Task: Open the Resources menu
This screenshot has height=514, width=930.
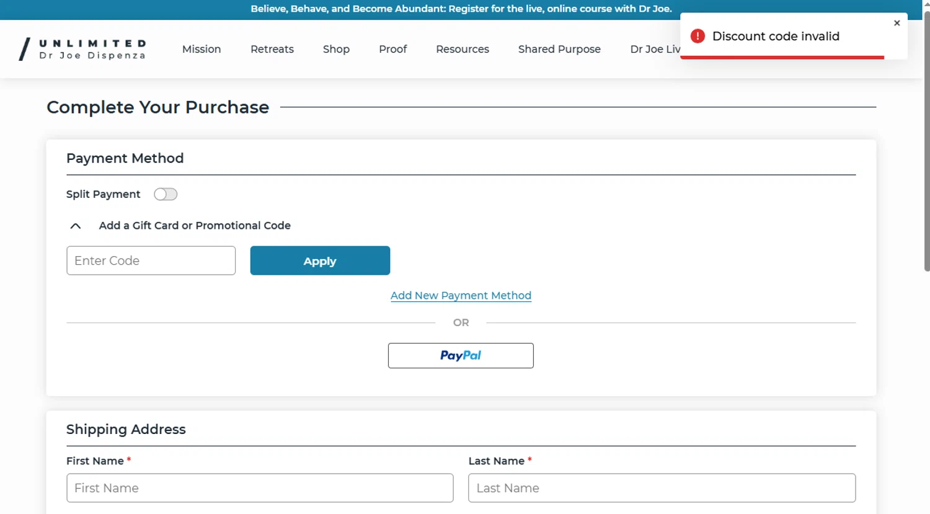Action: click(463, 49)
